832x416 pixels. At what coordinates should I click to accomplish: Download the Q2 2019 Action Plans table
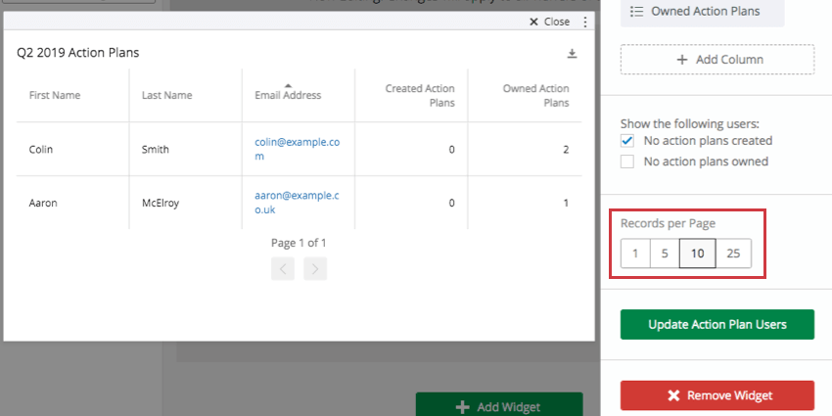point(572,54)
